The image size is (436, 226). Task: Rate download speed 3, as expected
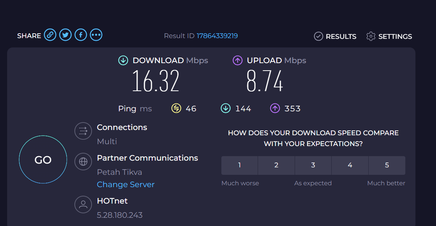pyautogui.click(x=313, y=165)
